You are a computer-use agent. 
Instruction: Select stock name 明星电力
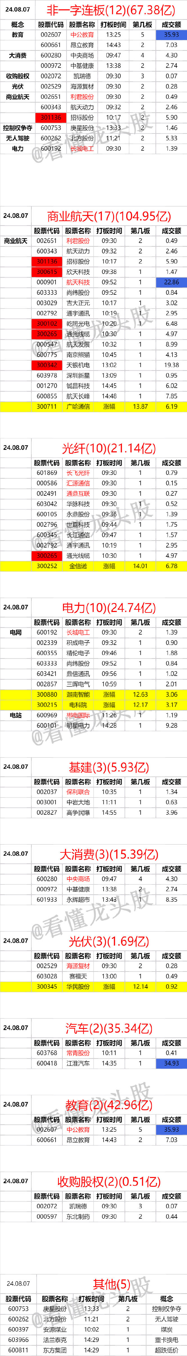tap(78, 725)
